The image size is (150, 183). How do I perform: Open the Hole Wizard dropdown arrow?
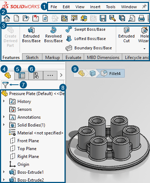[x=144, y=49]
